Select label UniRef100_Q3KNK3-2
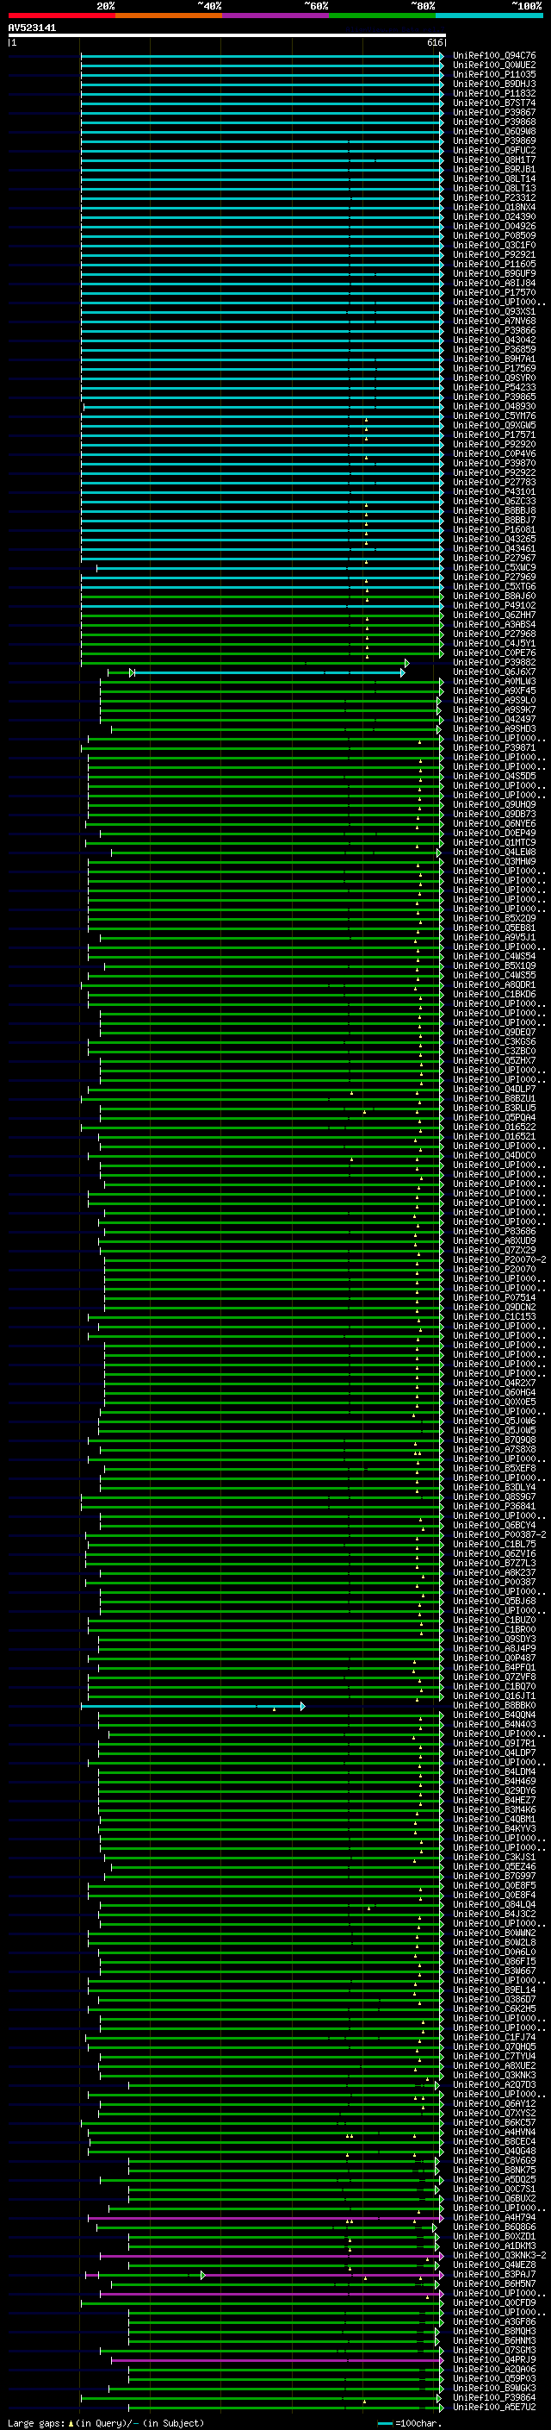Viewport: 551px width, 2430px height. pyautogui.click(x=499, y=2256)
